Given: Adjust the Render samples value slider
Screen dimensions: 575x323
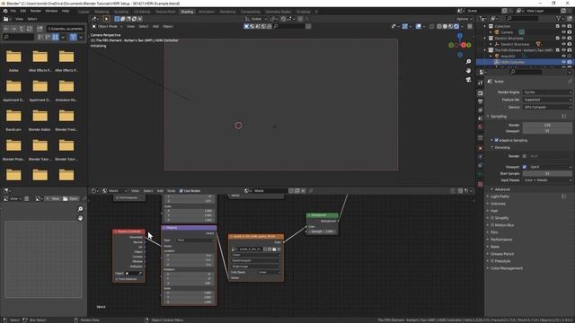Looking at the screenshot, I should (547, 125).
